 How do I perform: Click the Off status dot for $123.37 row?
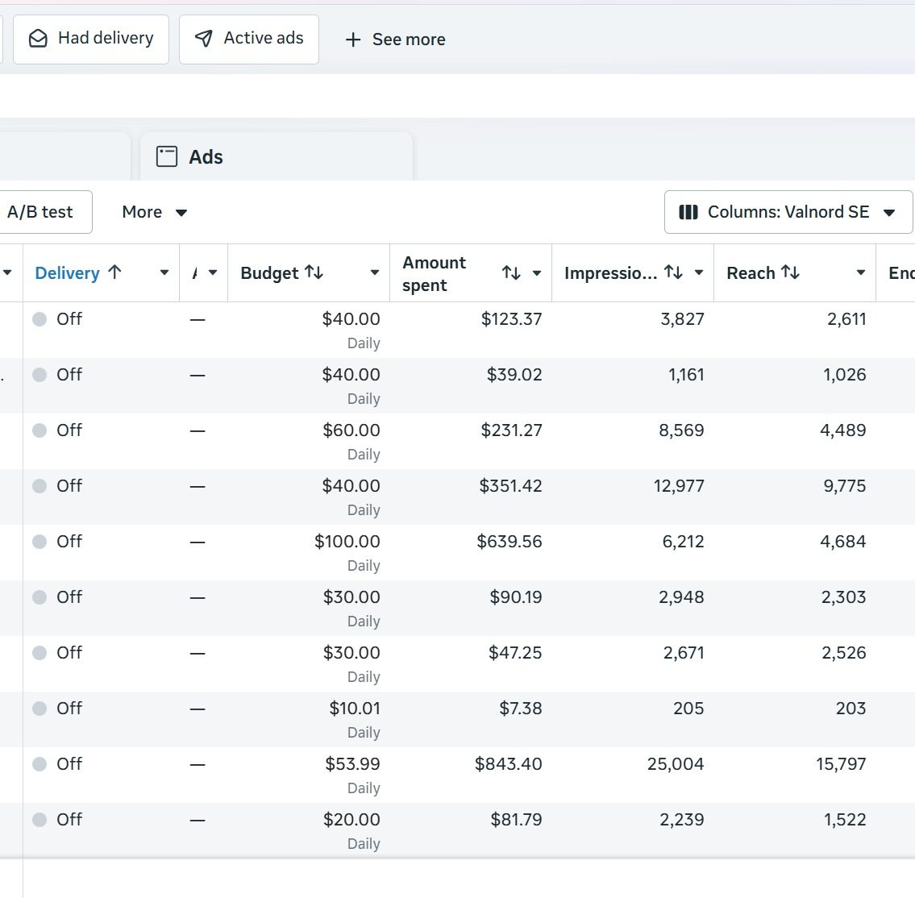click(39, 319)
